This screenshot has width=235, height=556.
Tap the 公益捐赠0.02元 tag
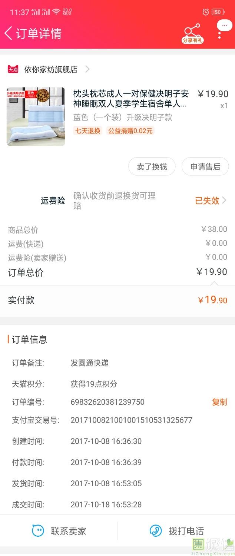tap(130, 130)
